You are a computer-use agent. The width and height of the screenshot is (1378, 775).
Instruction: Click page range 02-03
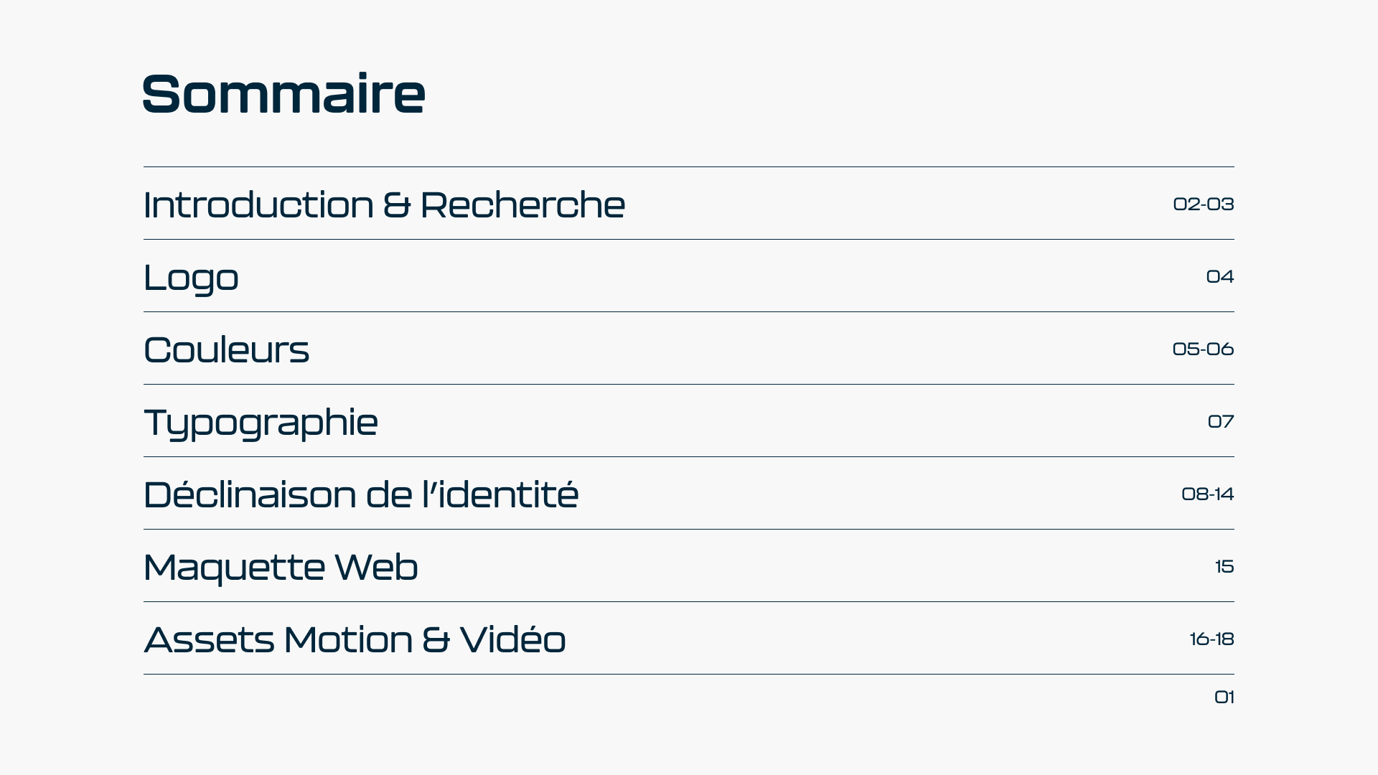1203,205
